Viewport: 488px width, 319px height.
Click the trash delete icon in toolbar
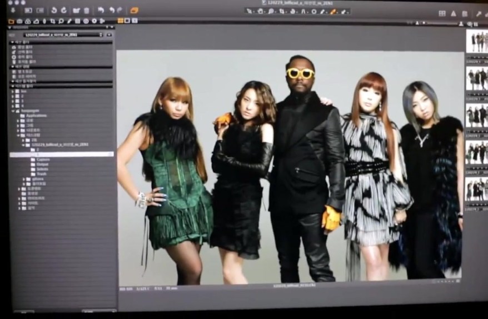click(86, 10)
